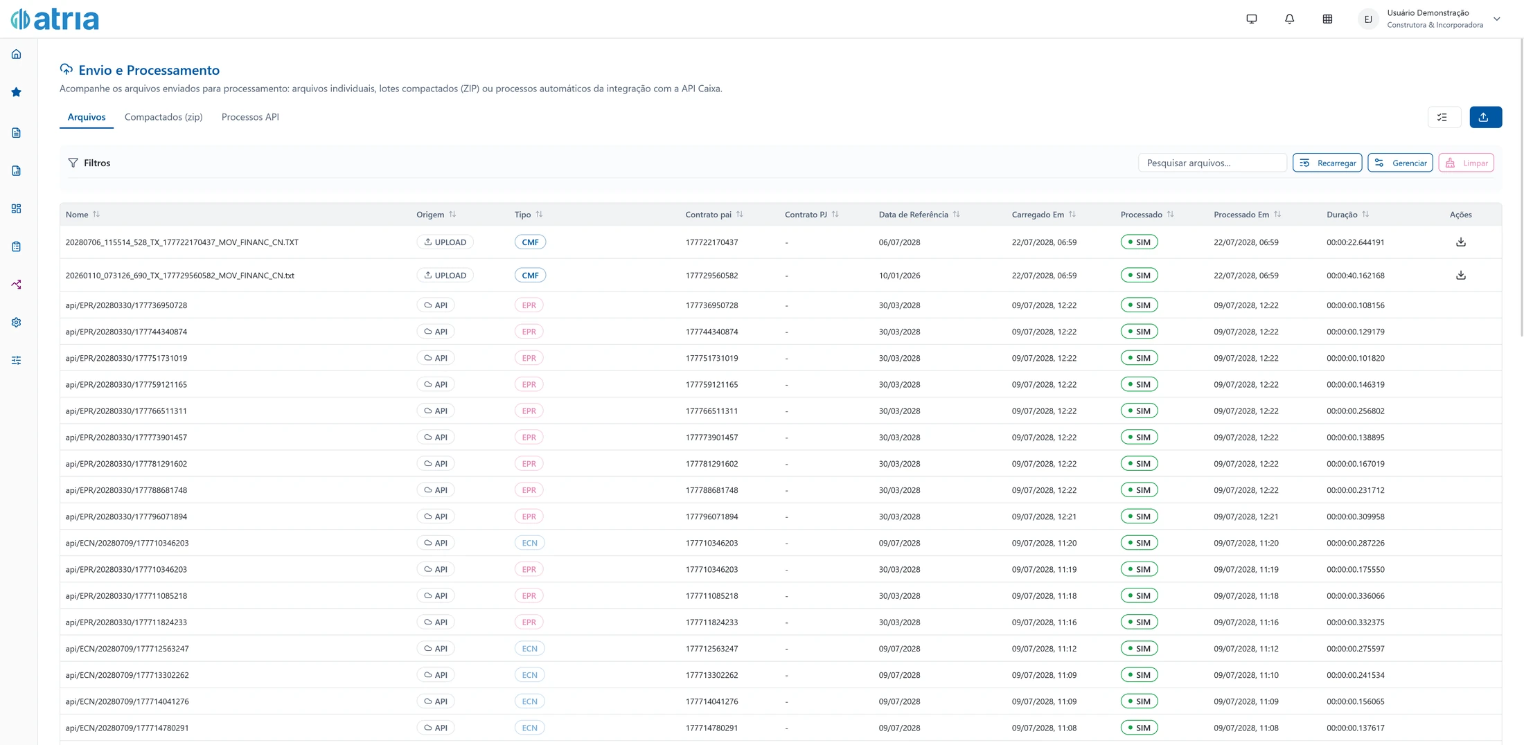Click duration value 00:00:00.256802

tap(1356, 411)
